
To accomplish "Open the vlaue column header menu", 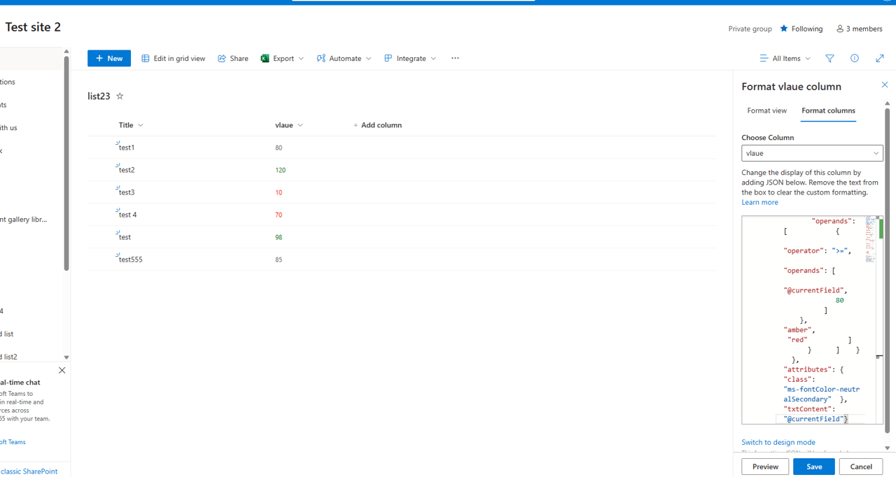I will (289, 125).
